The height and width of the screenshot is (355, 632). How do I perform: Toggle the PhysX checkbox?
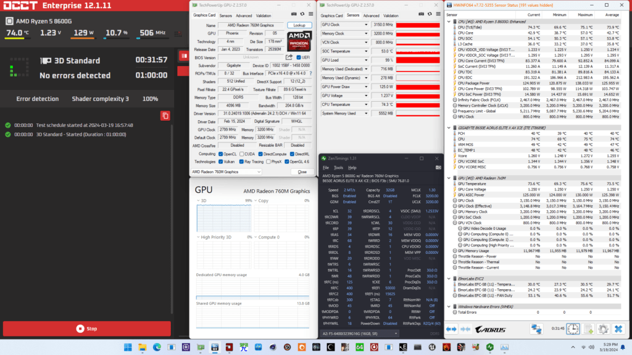tap(268, 162)
